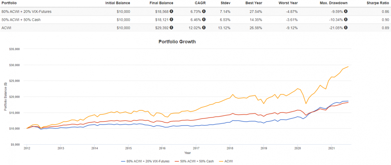Click info icon next to 6.46% CAGR
Image resolution: width=391 pixels, height=165 pixels.
(x=204, y=20)
